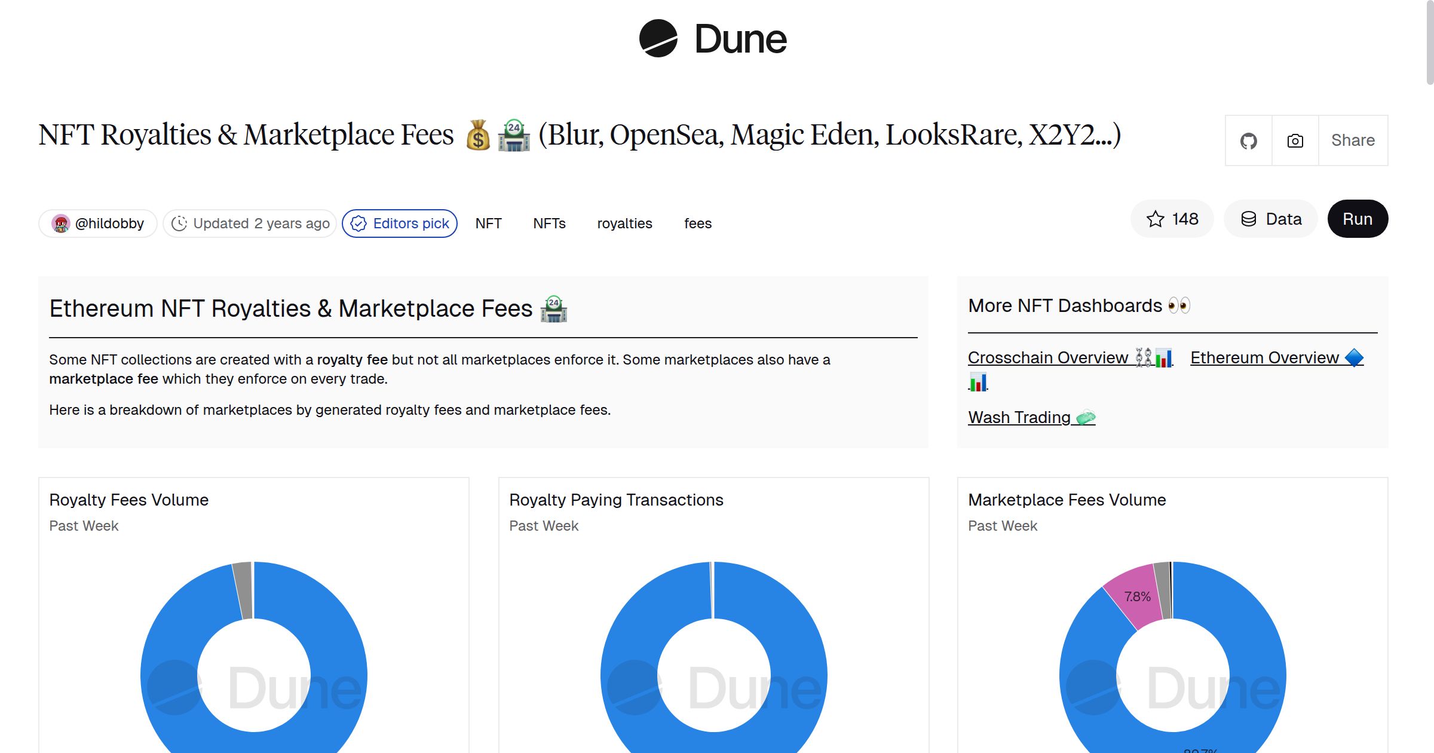Click the clock icon next to Updated
The width and height of the screenshot is (1434, 753).
[180, 223]
